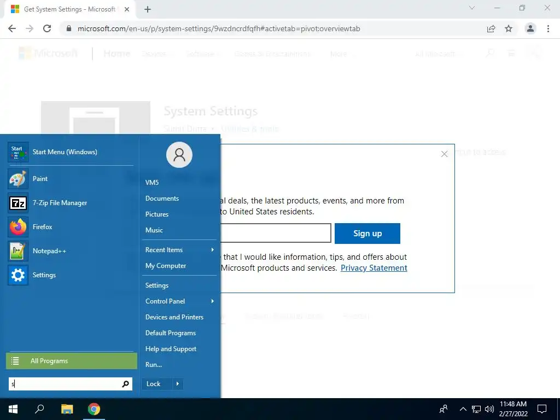
Task: Open Chrome tab search chevron
Action: (472, 8)
